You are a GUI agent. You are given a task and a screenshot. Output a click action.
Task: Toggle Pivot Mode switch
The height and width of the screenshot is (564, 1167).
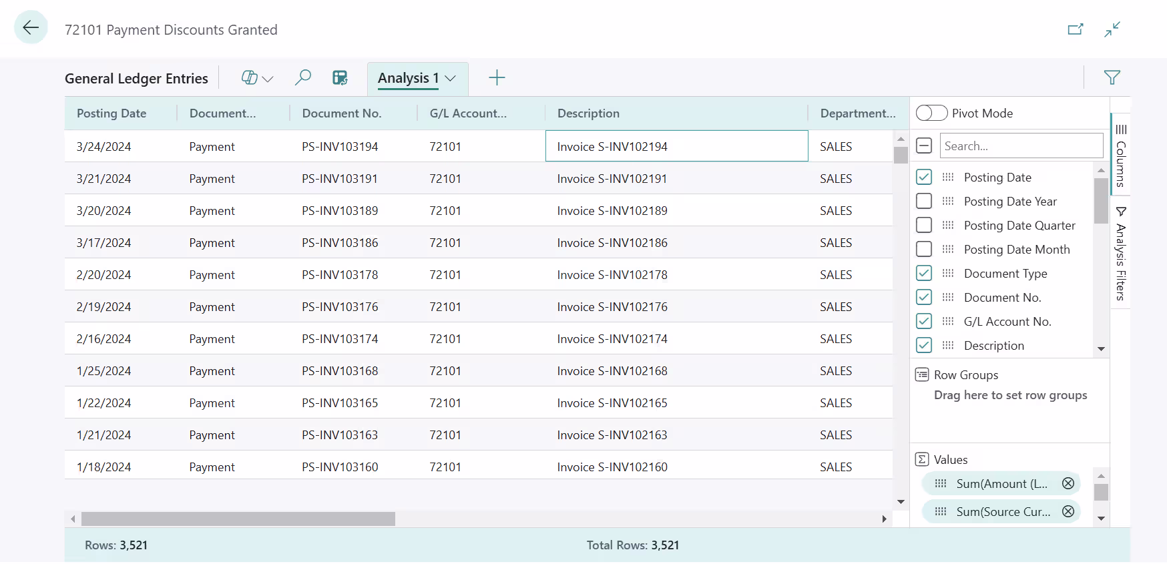point(931,113)
